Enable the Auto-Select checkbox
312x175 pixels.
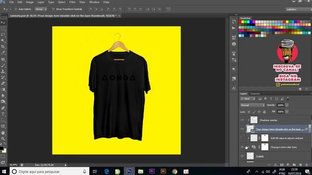click(16, 9)
